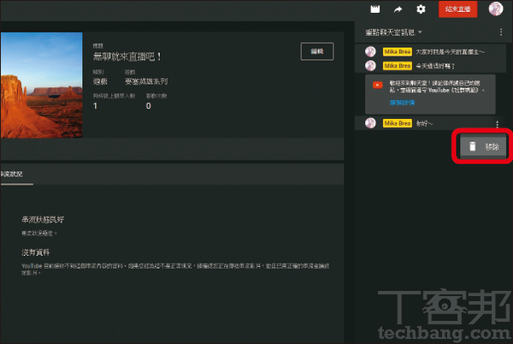Image resolution: width=513 pixels, height=344 pixels.
Task: Open three-dot menu beside the 你好~ message
Action: (497, 124)
